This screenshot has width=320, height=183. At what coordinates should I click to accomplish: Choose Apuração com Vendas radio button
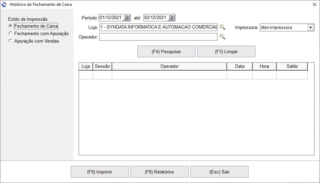(x=11, y=41)
